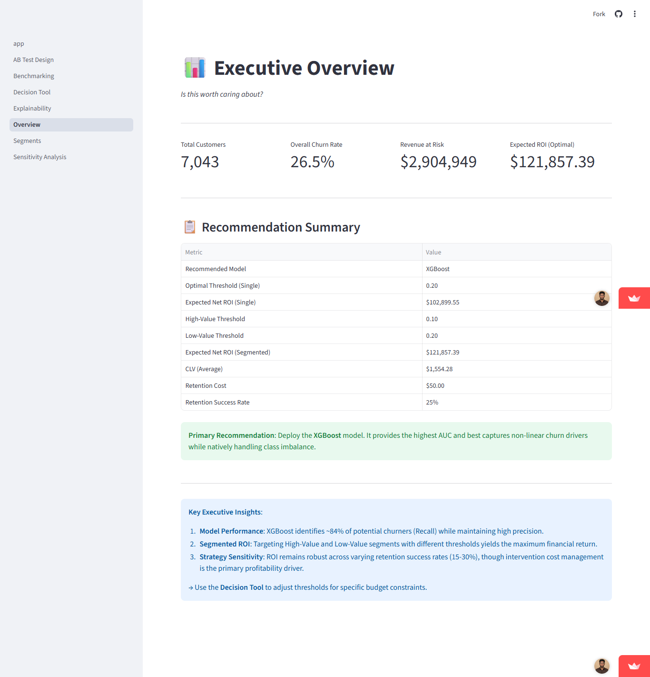The height and width of the screenshot is (677, 650).
Task: Select the CLV (Average) row label
Action: (x=302, y=369)
